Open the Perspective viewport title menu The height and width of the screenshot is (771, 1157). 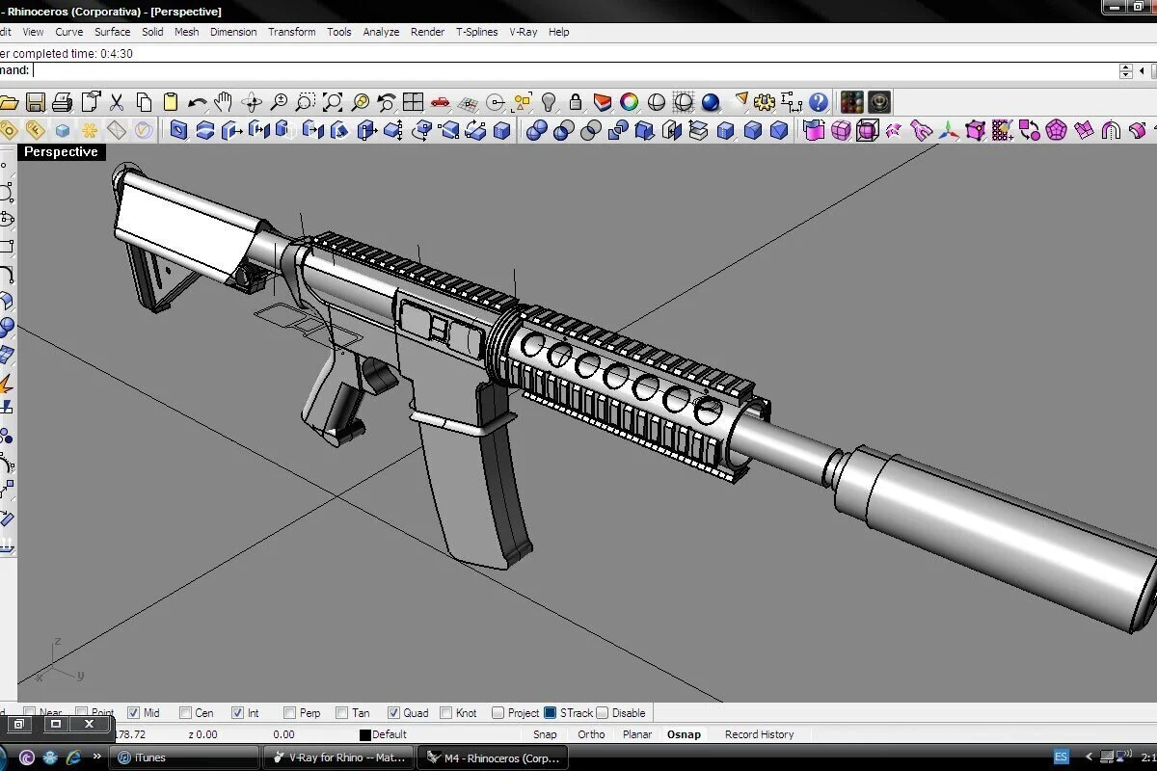pyautogui.click(x=61, y=152)
